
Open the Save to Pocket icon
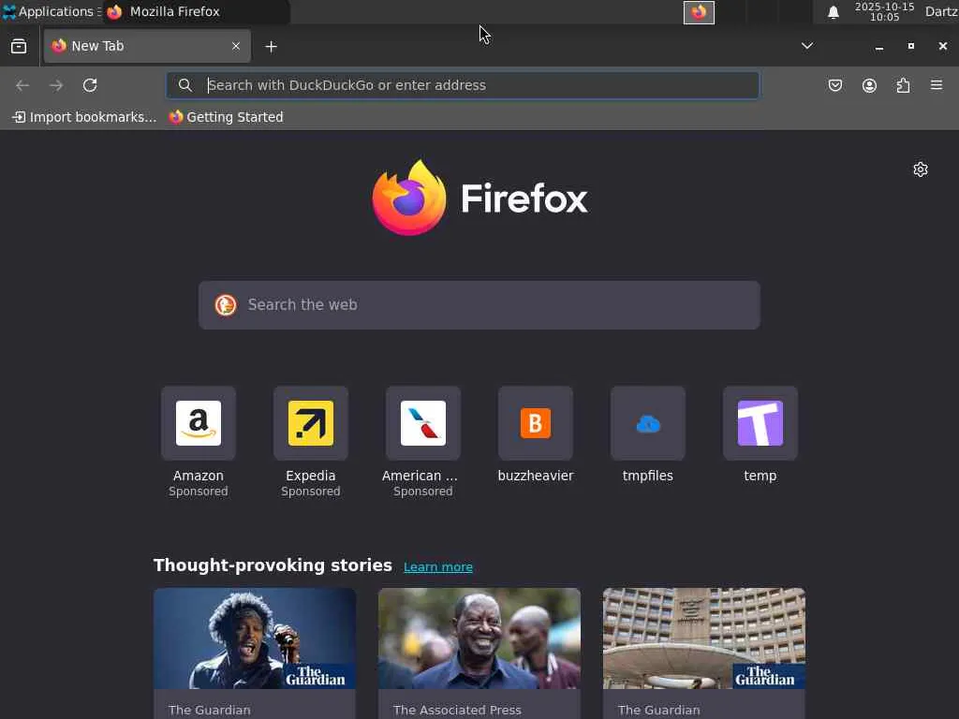pos(834,85)
